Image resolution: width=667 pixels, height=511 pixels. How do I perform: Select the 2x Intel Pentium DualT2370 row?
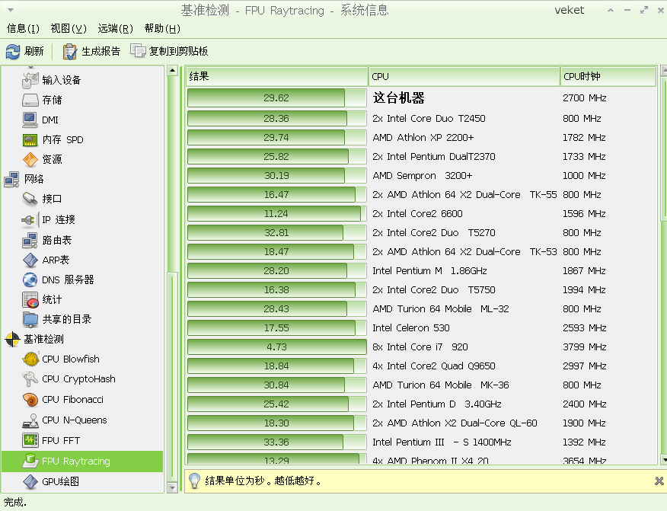421,157
